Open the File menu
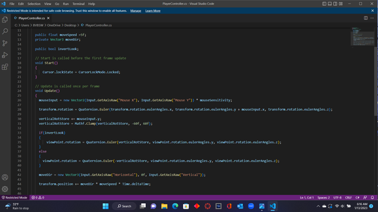The height and width of the screenshot is (212, 378). coord(12,4)
